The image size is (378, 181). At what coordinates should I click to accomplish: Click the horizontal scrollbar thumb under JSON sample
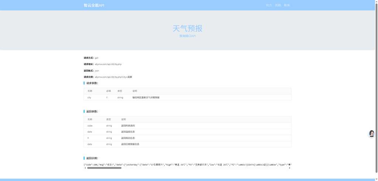104,168
